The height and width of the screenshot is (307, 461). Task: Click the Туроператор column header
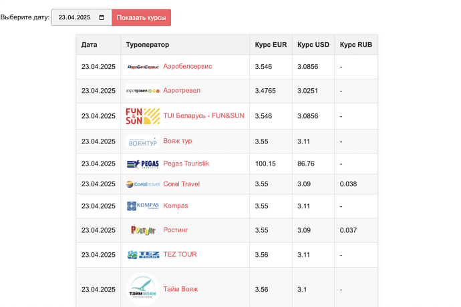click(148, 45)
